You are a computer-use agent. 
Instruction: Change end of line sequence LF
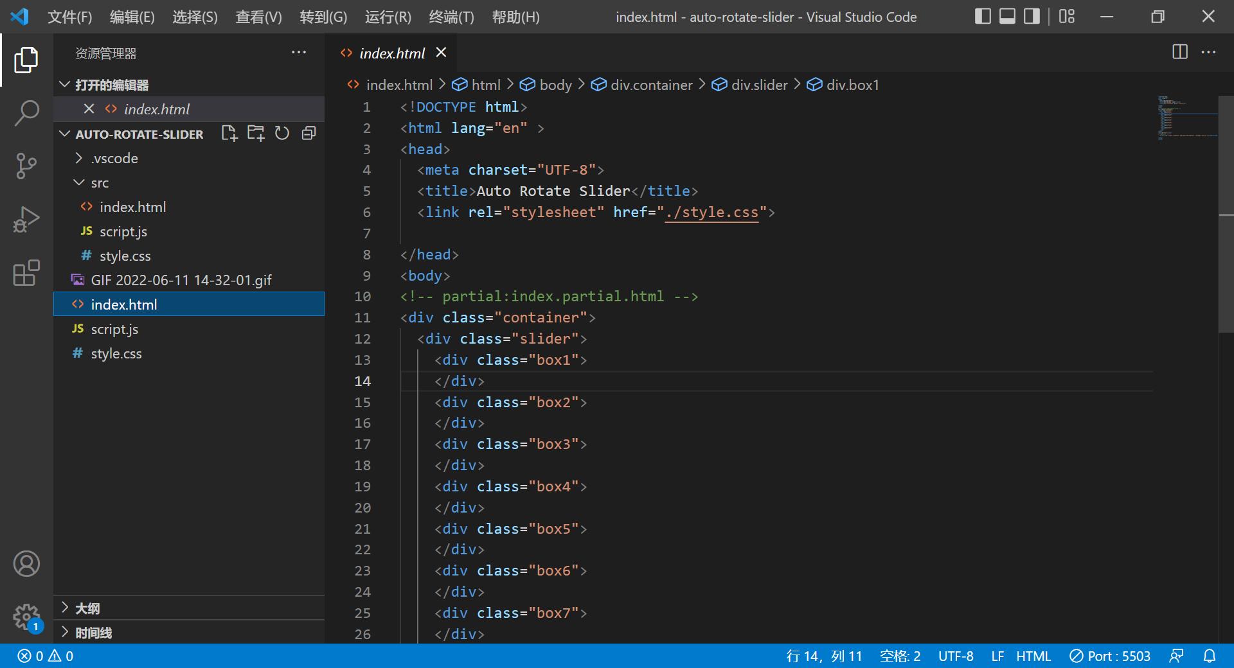997,656
